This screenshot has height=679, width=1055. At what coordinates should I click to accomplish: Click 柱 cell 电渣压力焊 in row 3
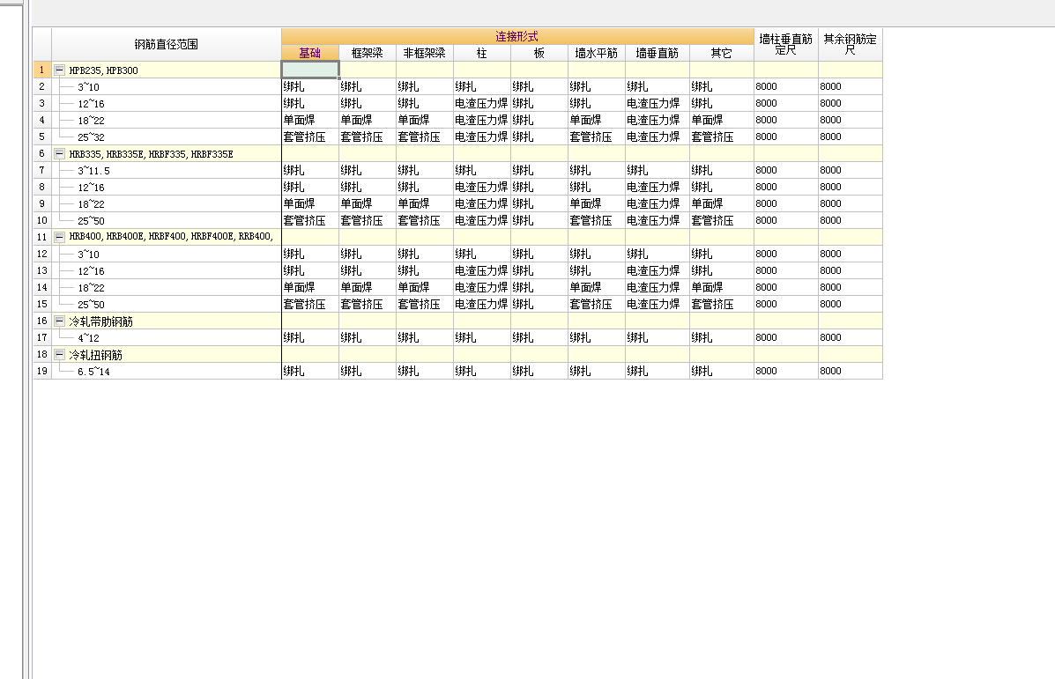pos(482,104)
